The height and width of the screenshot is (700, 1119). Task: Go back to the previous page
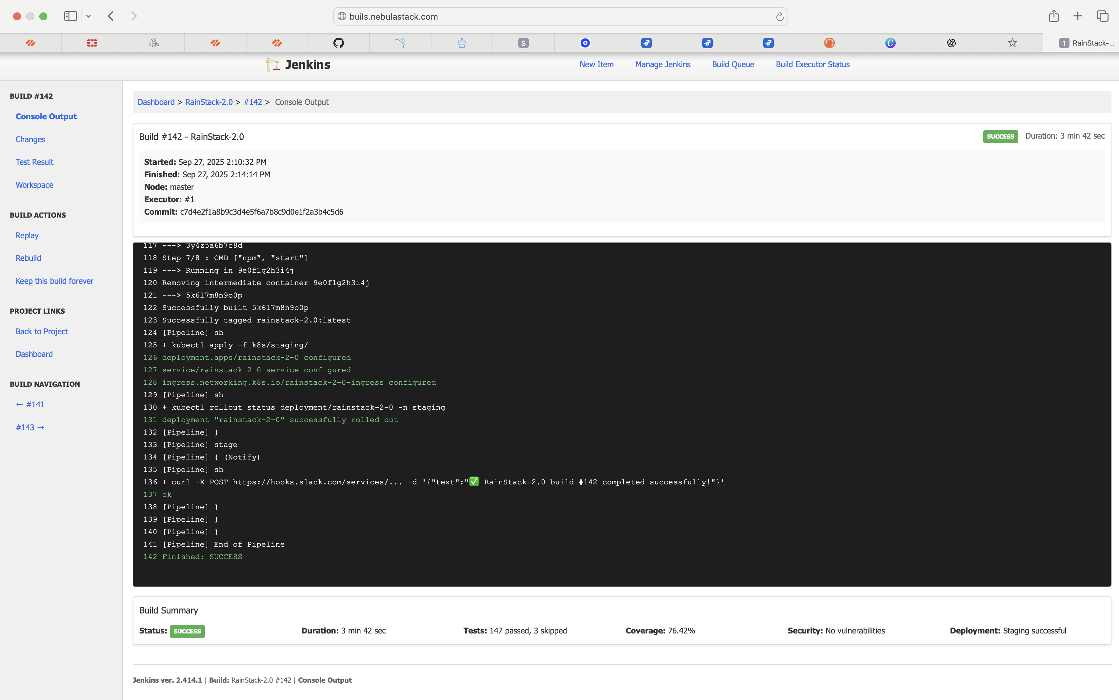tap(111, 16)
